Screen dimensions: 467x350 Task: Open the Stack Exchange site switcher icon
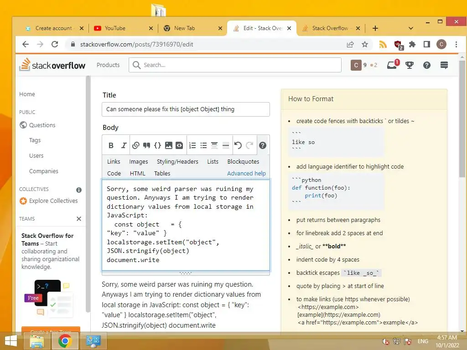coord(444,65)
